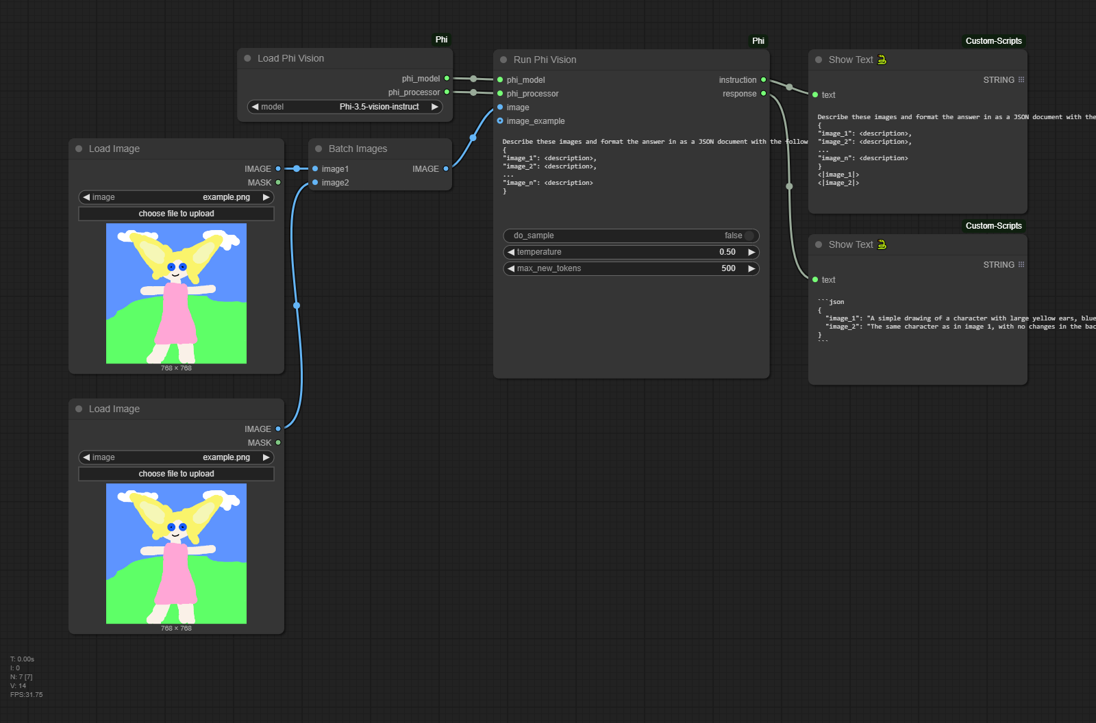Click the STRING output grid icon on the JSON Show Text node
1096x723 pixels.
tap(1021, 265)
